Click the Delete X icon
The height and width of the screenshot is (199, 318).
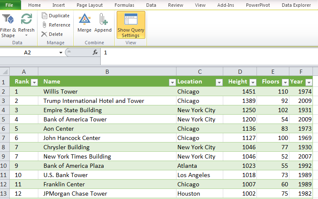click(44, 34)
